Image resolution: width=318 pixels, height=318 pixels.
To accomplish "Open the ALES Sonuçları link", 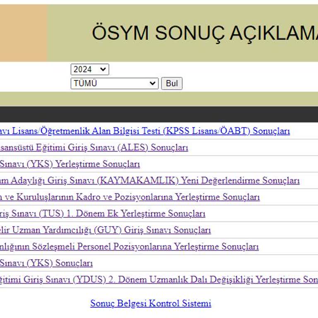I will pos(94,147).
